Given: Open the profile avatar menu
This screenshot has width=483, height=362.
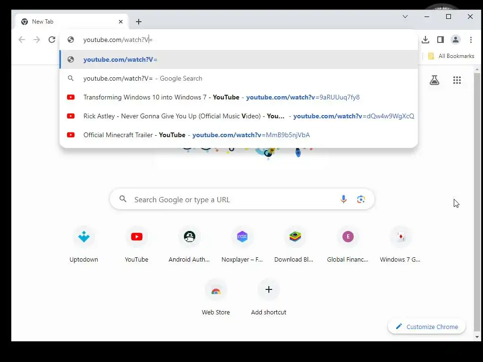Looking at the screenshot, I should [456, 40].
